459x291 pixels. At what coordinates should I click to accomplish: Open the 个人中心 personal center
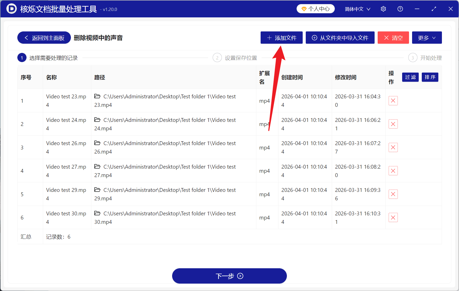tap(315, 8)
